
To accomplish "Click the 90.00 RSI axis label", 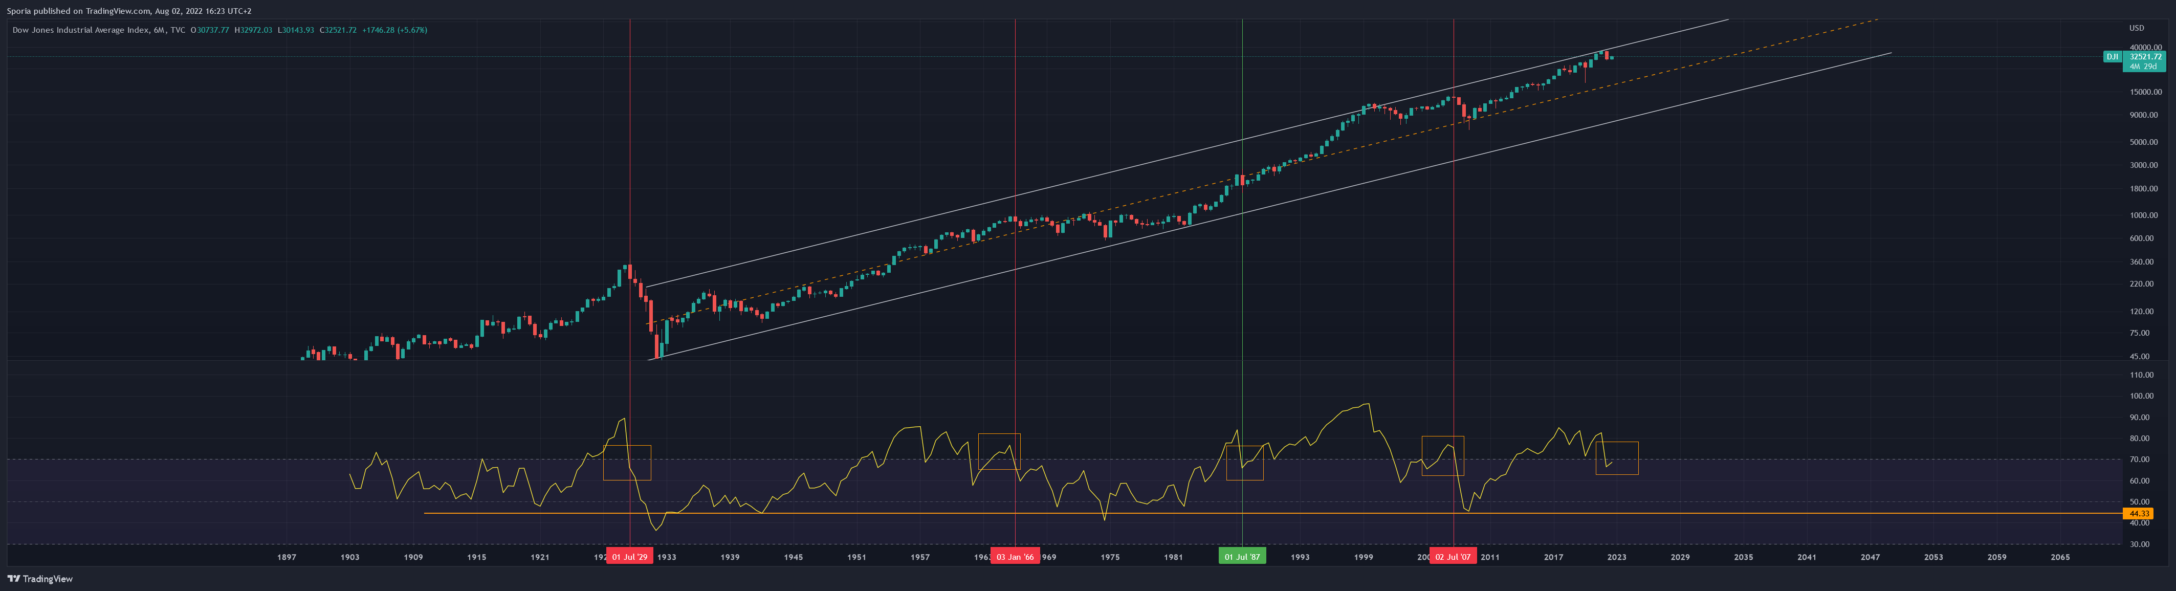I will click(x=2141, y=417).
